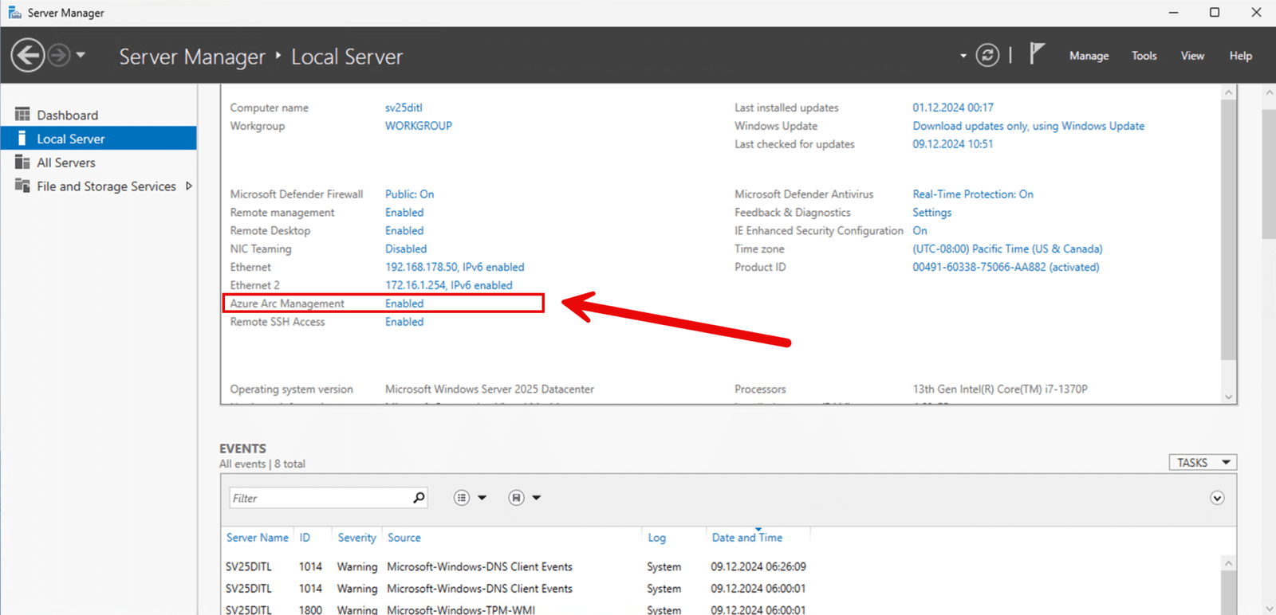Click properties panel scrollbar down arrow
Screen dimensions: 1276x615
click(1229, 397)
